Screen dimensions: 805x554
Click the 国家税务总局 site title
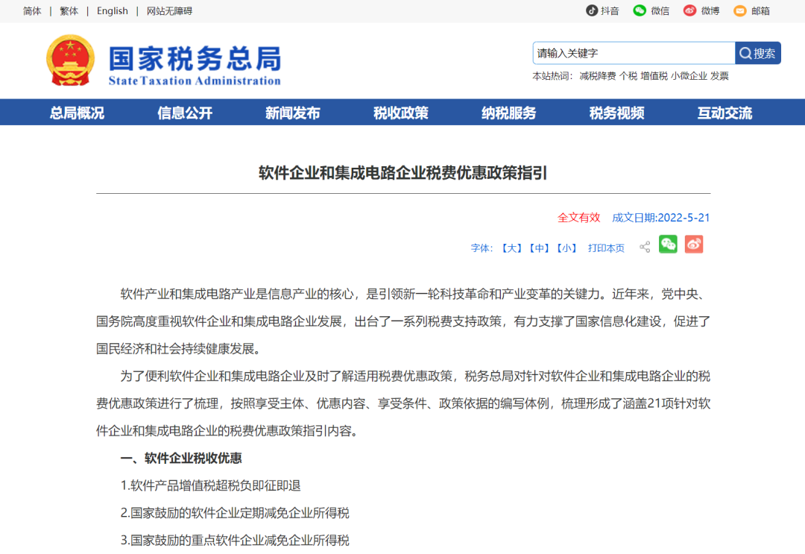pos(195,58)
